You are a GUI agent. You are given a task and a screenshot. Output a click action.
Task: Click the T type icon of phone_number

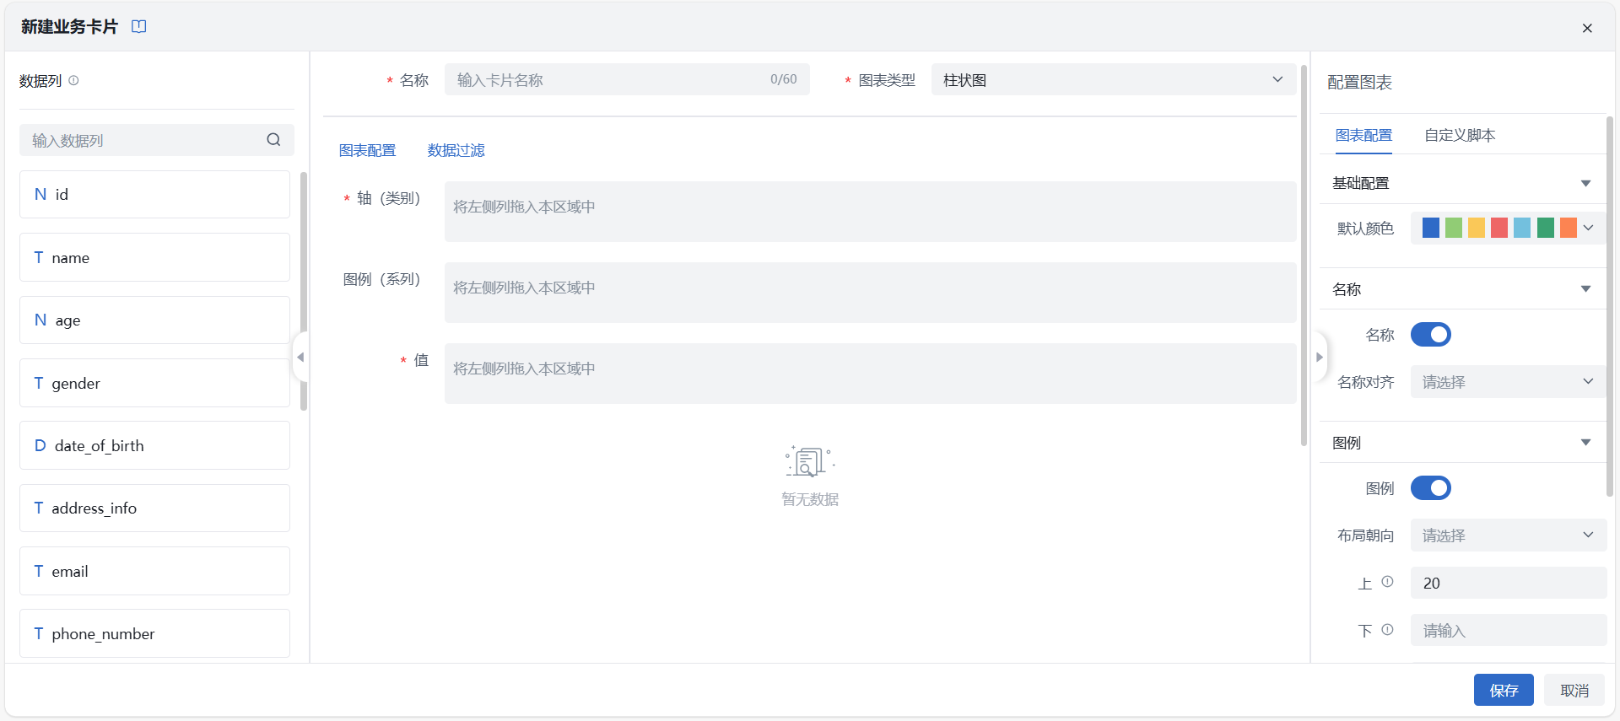[x=39, y=633]
